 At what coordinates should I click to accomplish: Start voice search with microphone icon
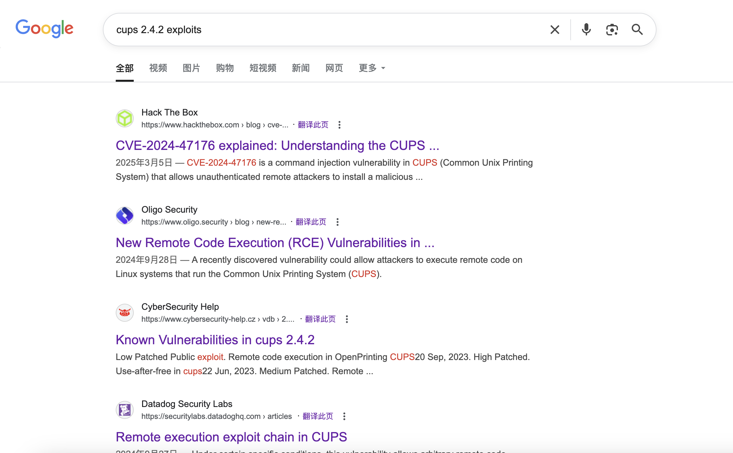pyautogui.click(x=586, y=30)
